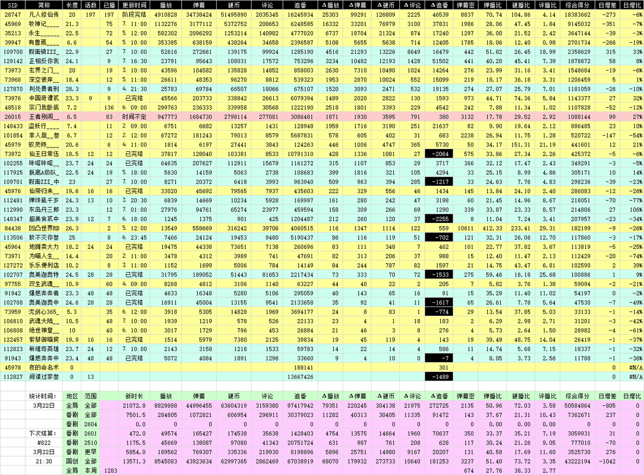Click the 正相反你我 name cell
Screen dimensions: 644x475
coord(44,61)
